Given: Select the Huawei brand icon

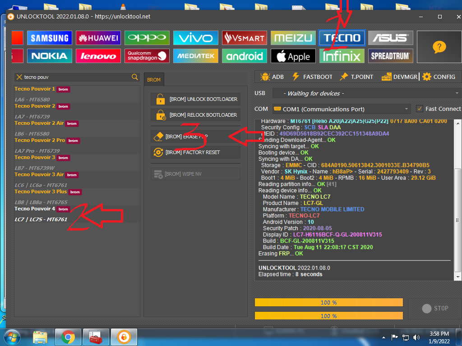Looking at the screenshot, I should [x=98, y=38].
